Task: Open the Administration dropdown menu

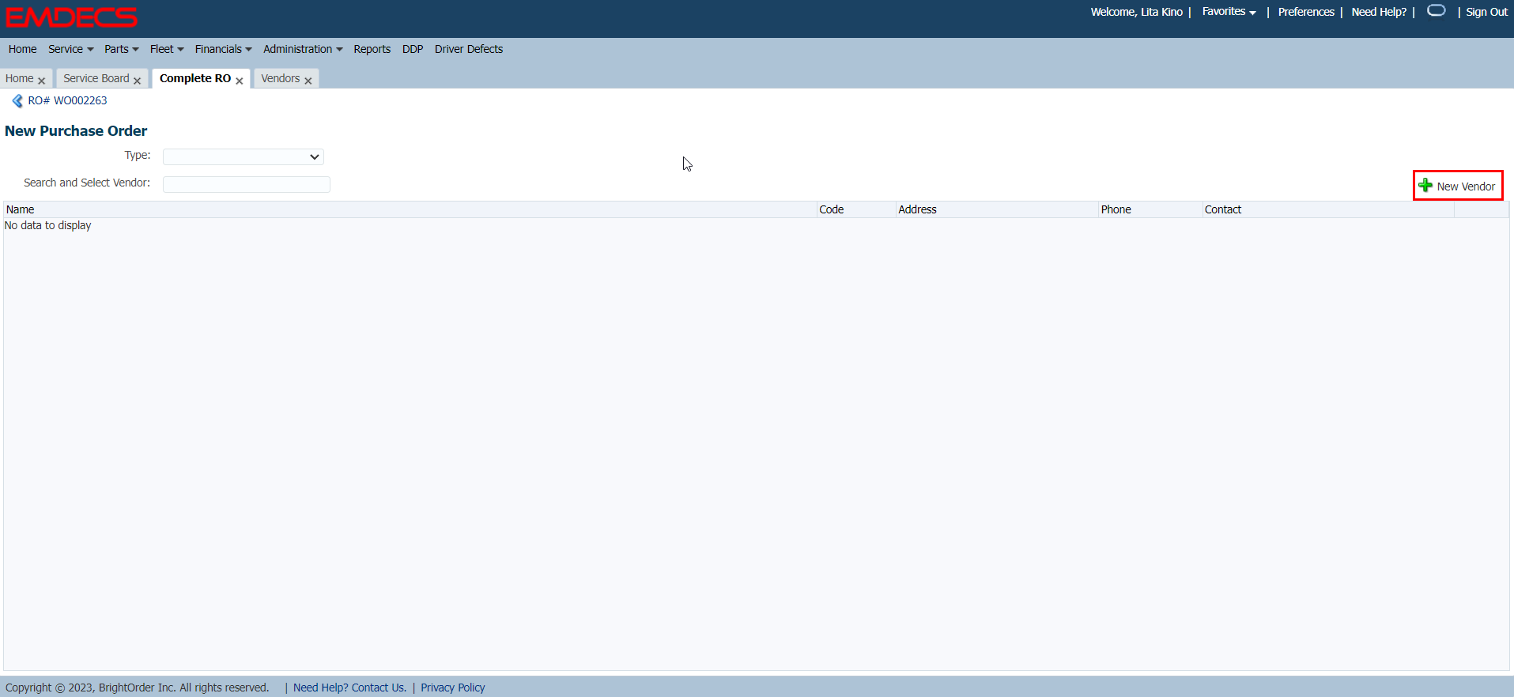Action: pyautogui.click(x=303, y=49)
